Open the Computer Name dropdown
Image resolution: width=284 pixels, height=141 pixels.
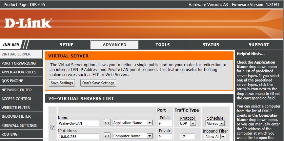coord(132,136)
